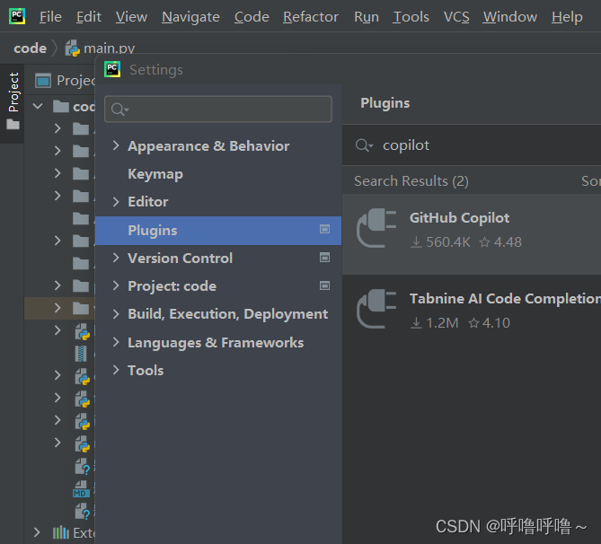This screenshot has width=601, height=544.
Task: Click project-level icon on Project: code row
Action: [x=324, y=285]
